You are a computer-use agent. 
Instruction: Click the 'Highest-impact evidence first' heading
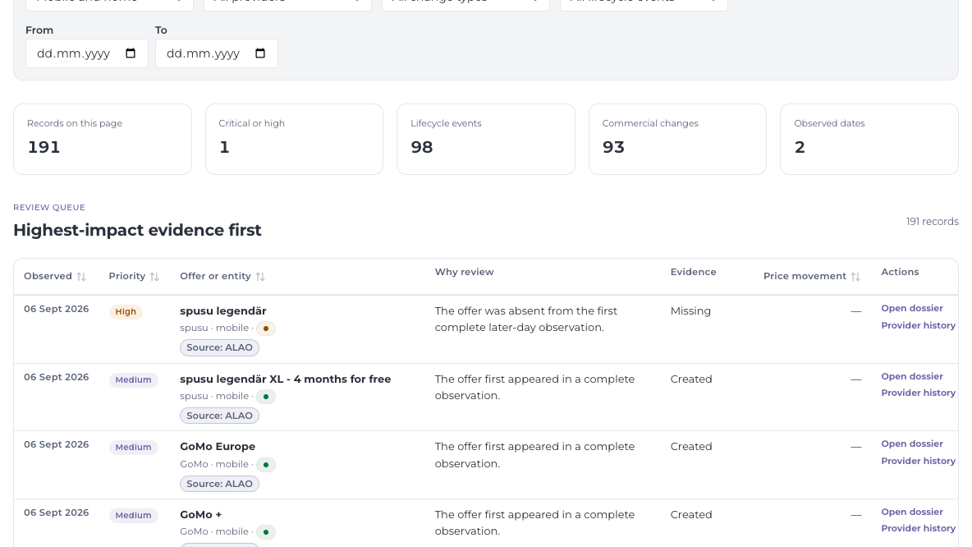pyautogui.click(x=138, y=230)
